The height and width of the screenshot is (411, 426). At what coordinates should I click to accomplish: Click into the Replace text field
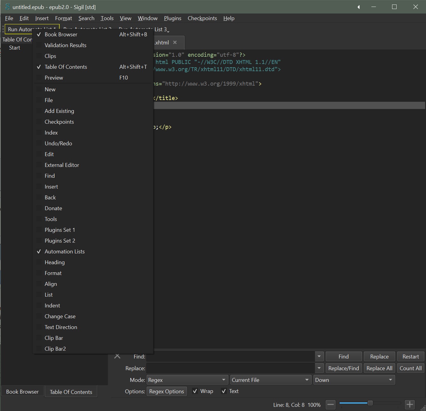(x=230, y=368)
